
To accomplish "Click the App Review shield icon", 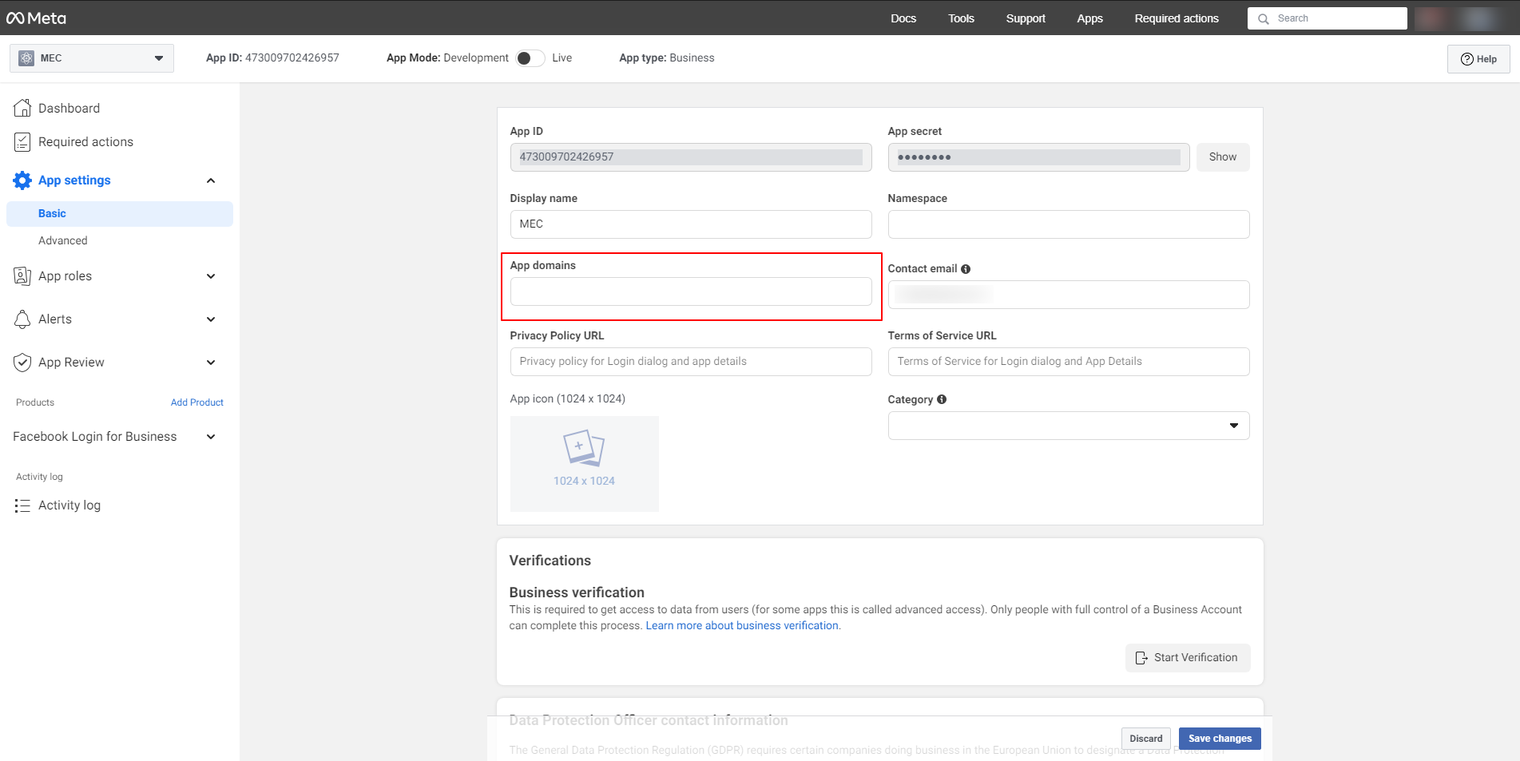I will (x=22, y=363).
